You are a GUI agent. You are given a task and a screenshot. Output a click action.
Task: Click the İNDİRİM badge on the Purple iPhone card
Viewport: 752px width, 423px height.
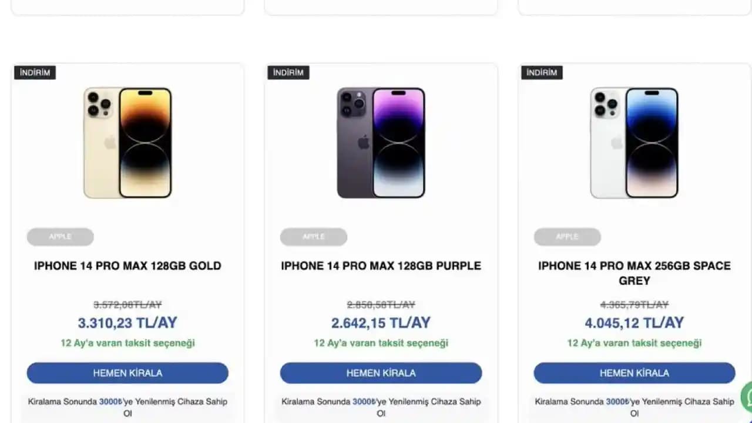pyautogui.click(x=288, y=72)
